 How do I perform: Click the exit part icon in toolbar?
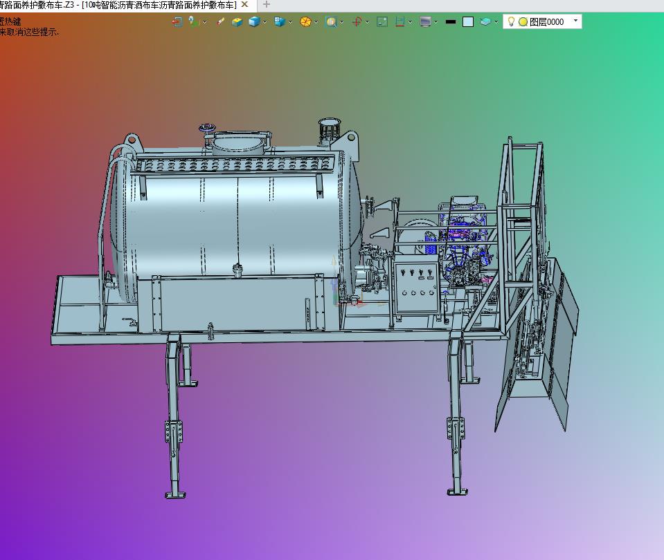point(177,22)
